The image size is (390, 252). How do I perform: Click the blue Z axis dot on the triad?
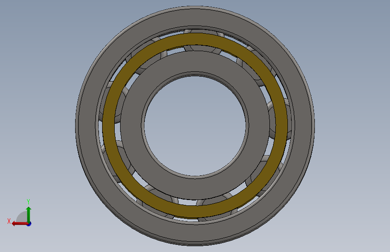[x=29, y=224]
